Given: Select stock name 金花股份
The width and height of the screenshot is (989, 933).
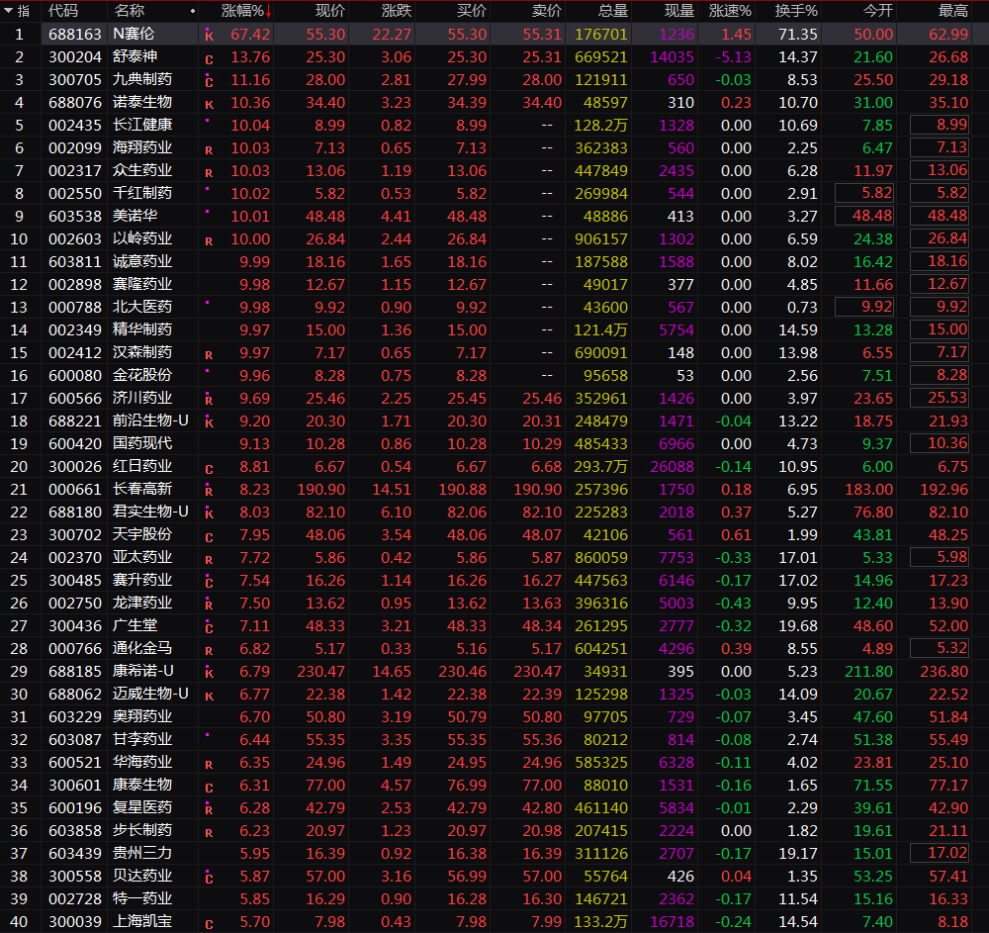Looking at the screenshot, I should 141,375.
